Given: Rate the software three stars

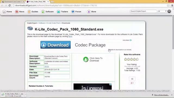Looking at the screenshot, I should pos(132,59).
